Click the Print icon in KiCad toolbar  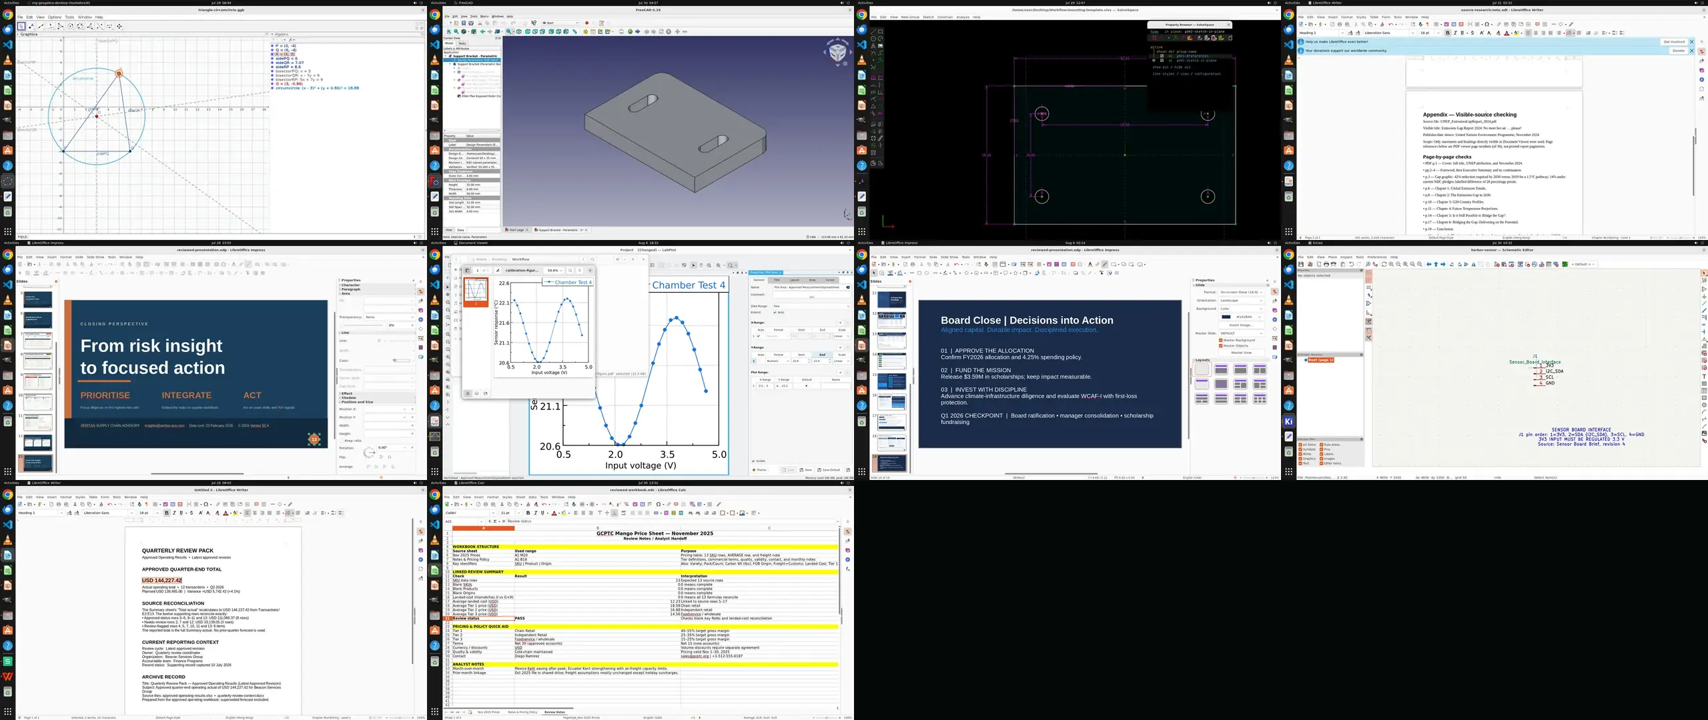[x=1326, y=265]
